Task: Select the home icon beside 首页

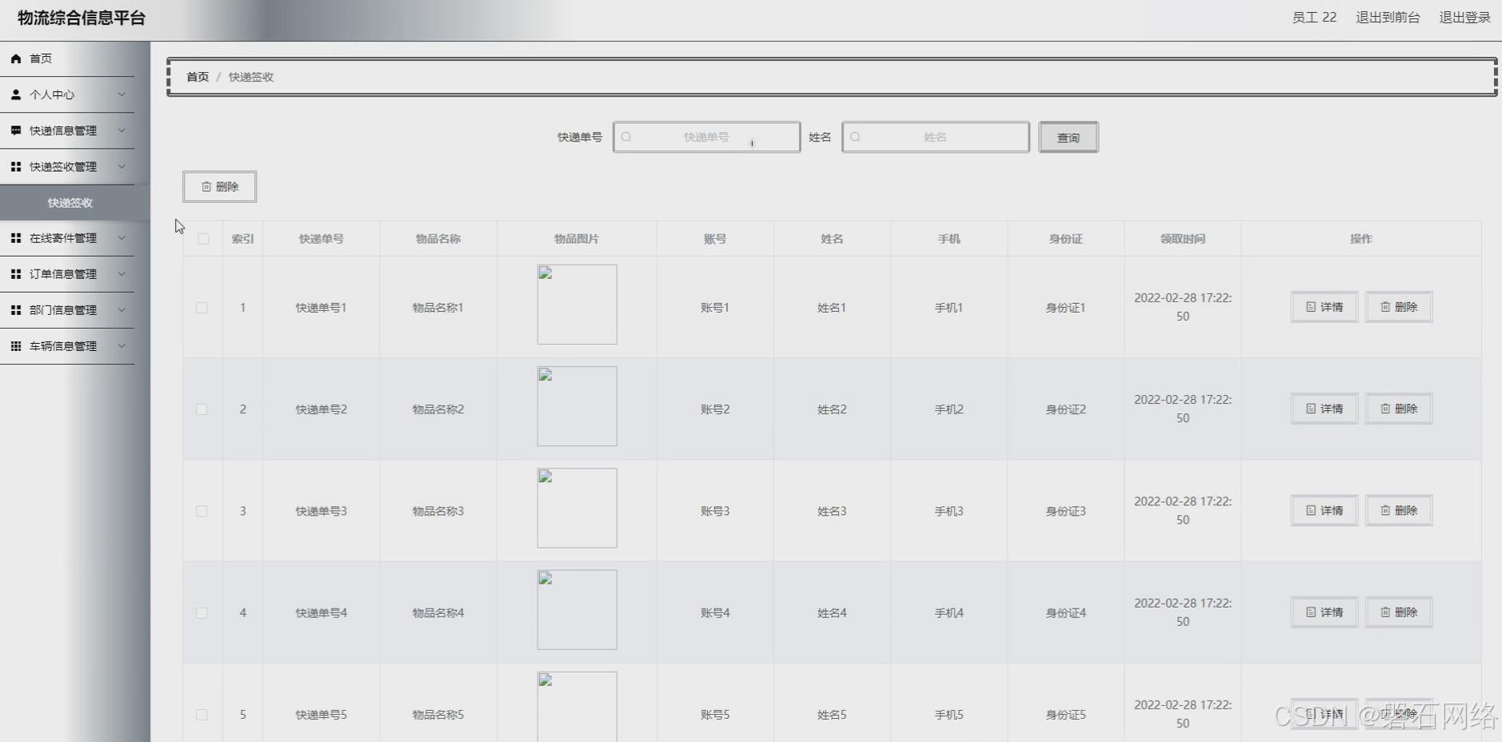Action: click(x=15, y=58)
